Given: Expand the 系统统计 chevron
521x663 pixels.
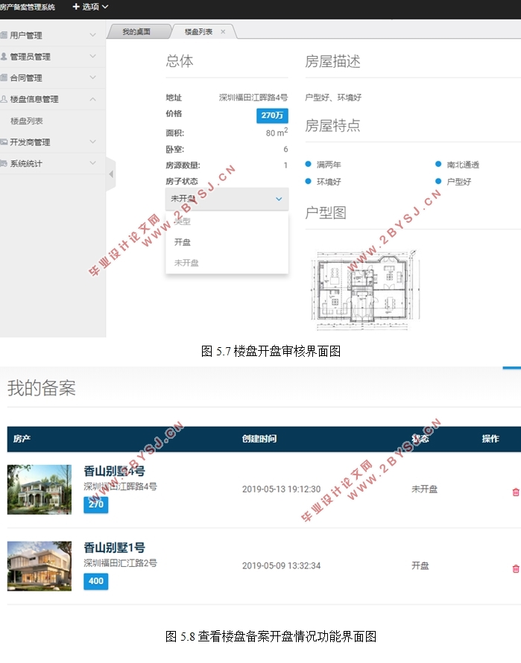Looking at the screenshot, I should tap(92, 163).
